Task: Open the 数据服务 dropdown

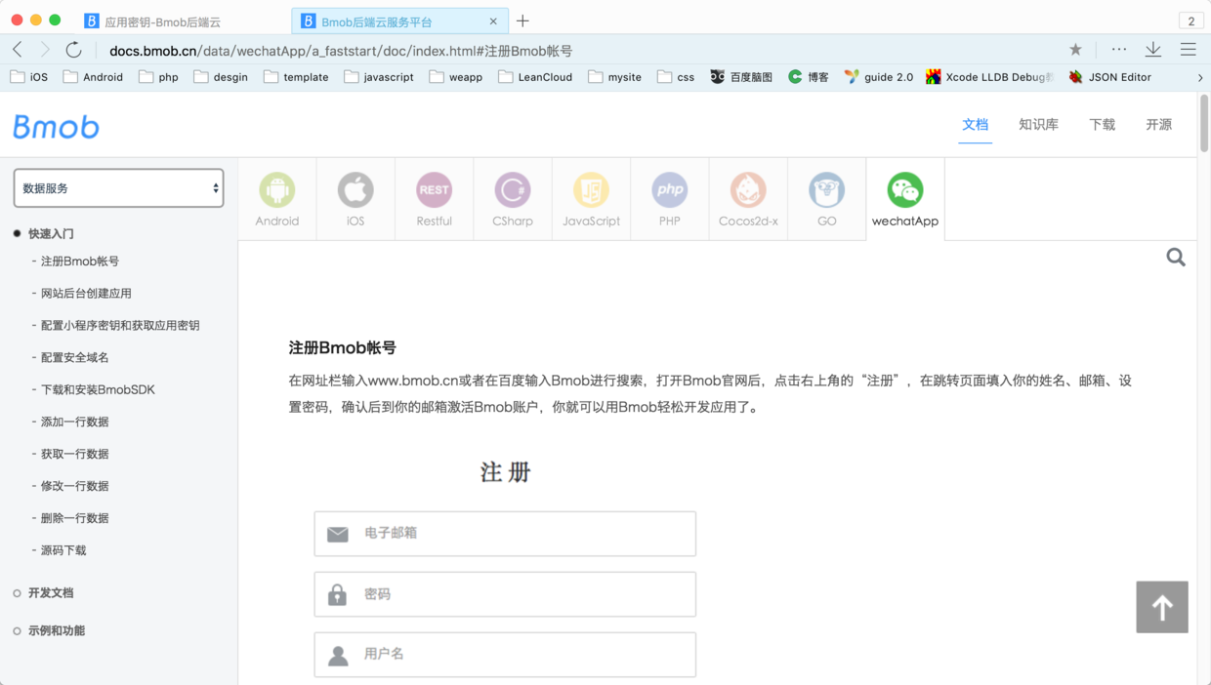Action: [118, 188]
